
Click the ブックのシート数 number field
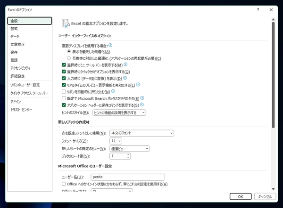click(118, 156)
